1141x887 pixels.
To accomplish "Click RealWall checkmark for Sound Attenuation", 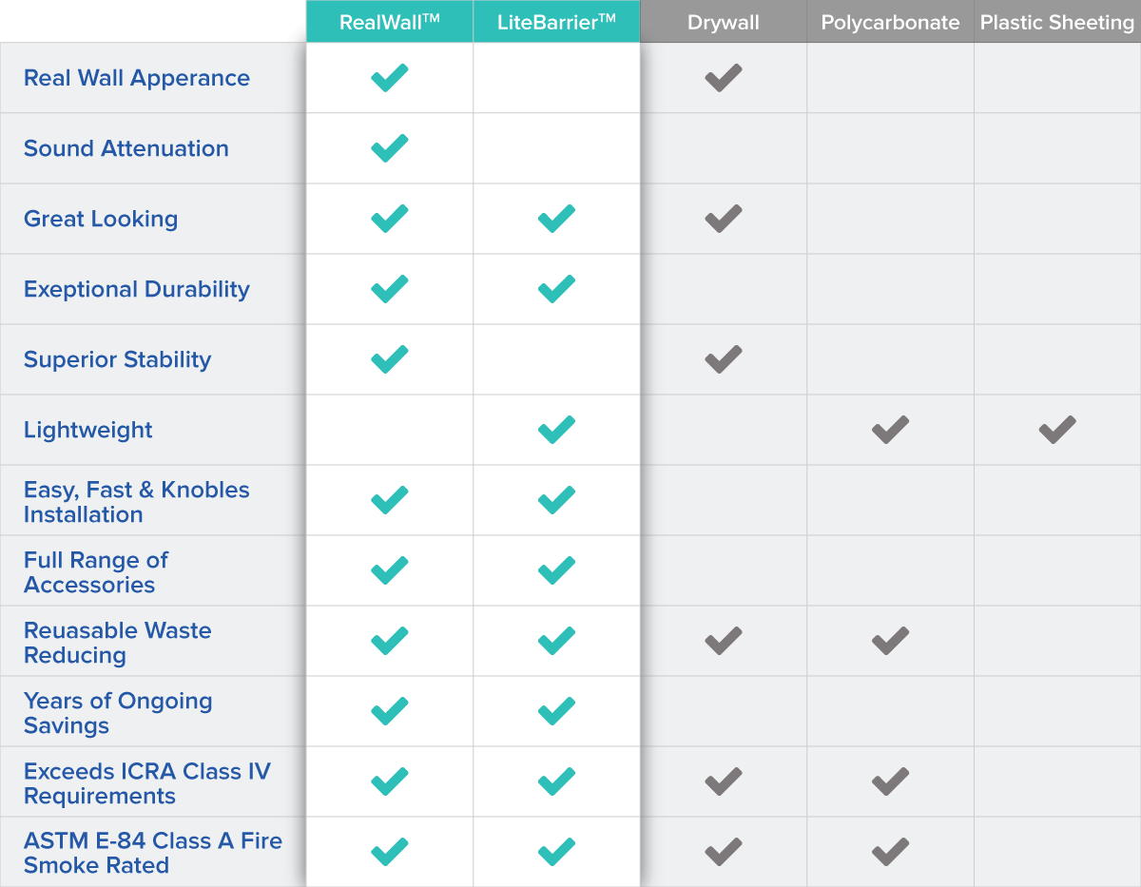I will pyautogui.click(x=389, y=148).
